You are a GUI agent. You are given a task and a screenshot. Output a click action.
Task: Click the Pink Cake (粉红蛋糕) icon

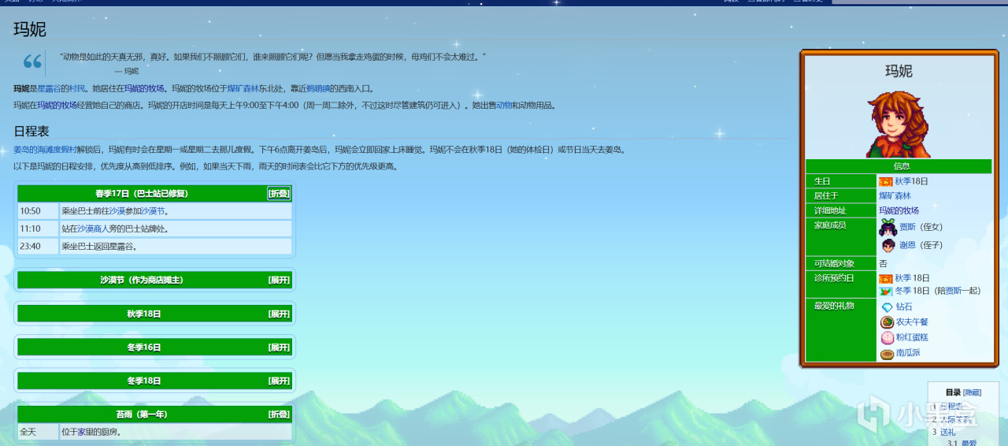click(888, 337)
